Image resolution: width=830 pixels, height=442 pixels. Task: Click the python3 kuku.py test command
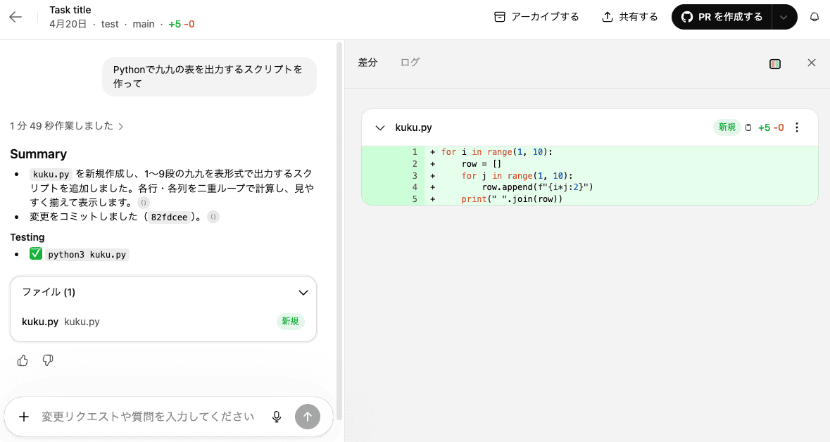pos(87,255)
